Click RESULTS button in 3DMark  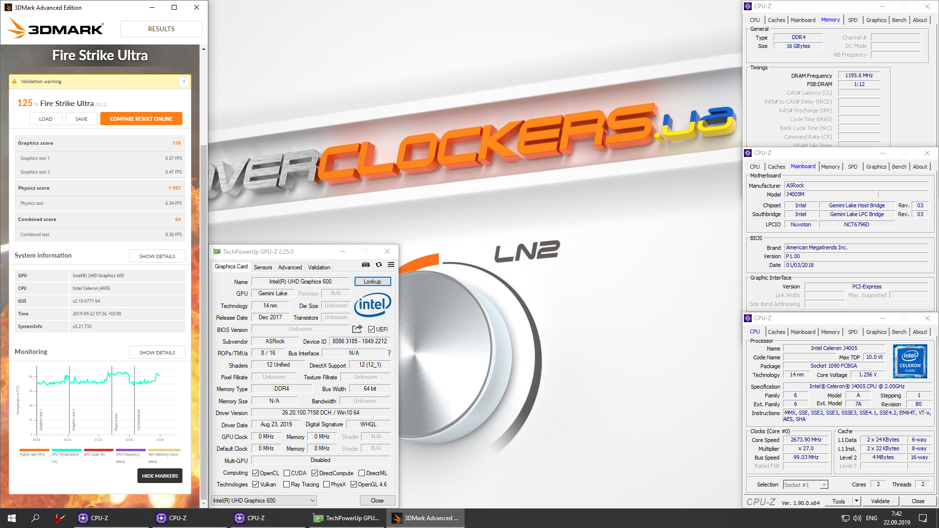coord(161,29)
